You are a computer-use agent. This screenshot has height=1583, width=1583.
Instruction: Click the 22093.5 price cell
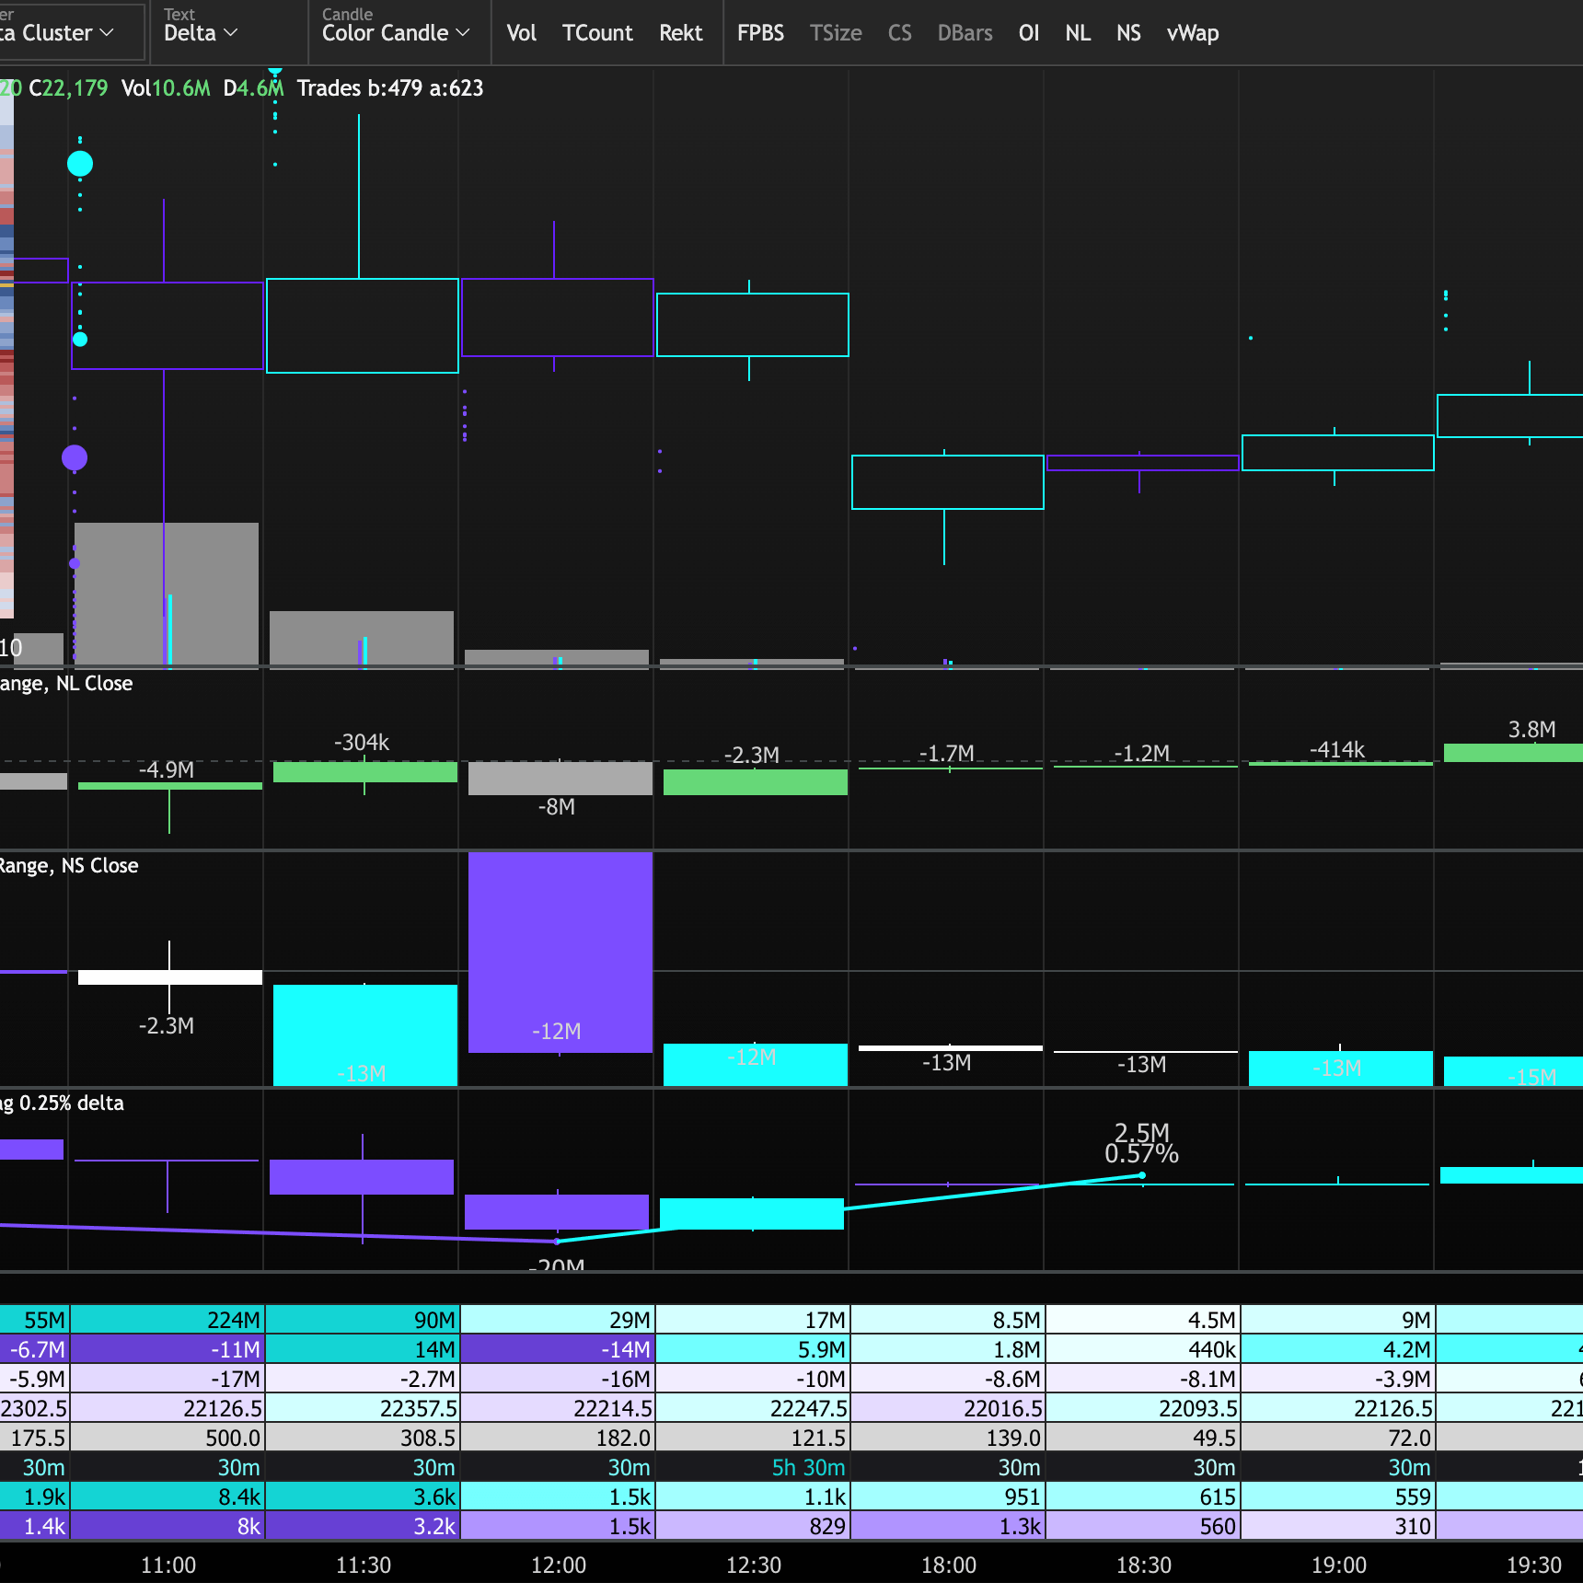tap(1142, 1408)
